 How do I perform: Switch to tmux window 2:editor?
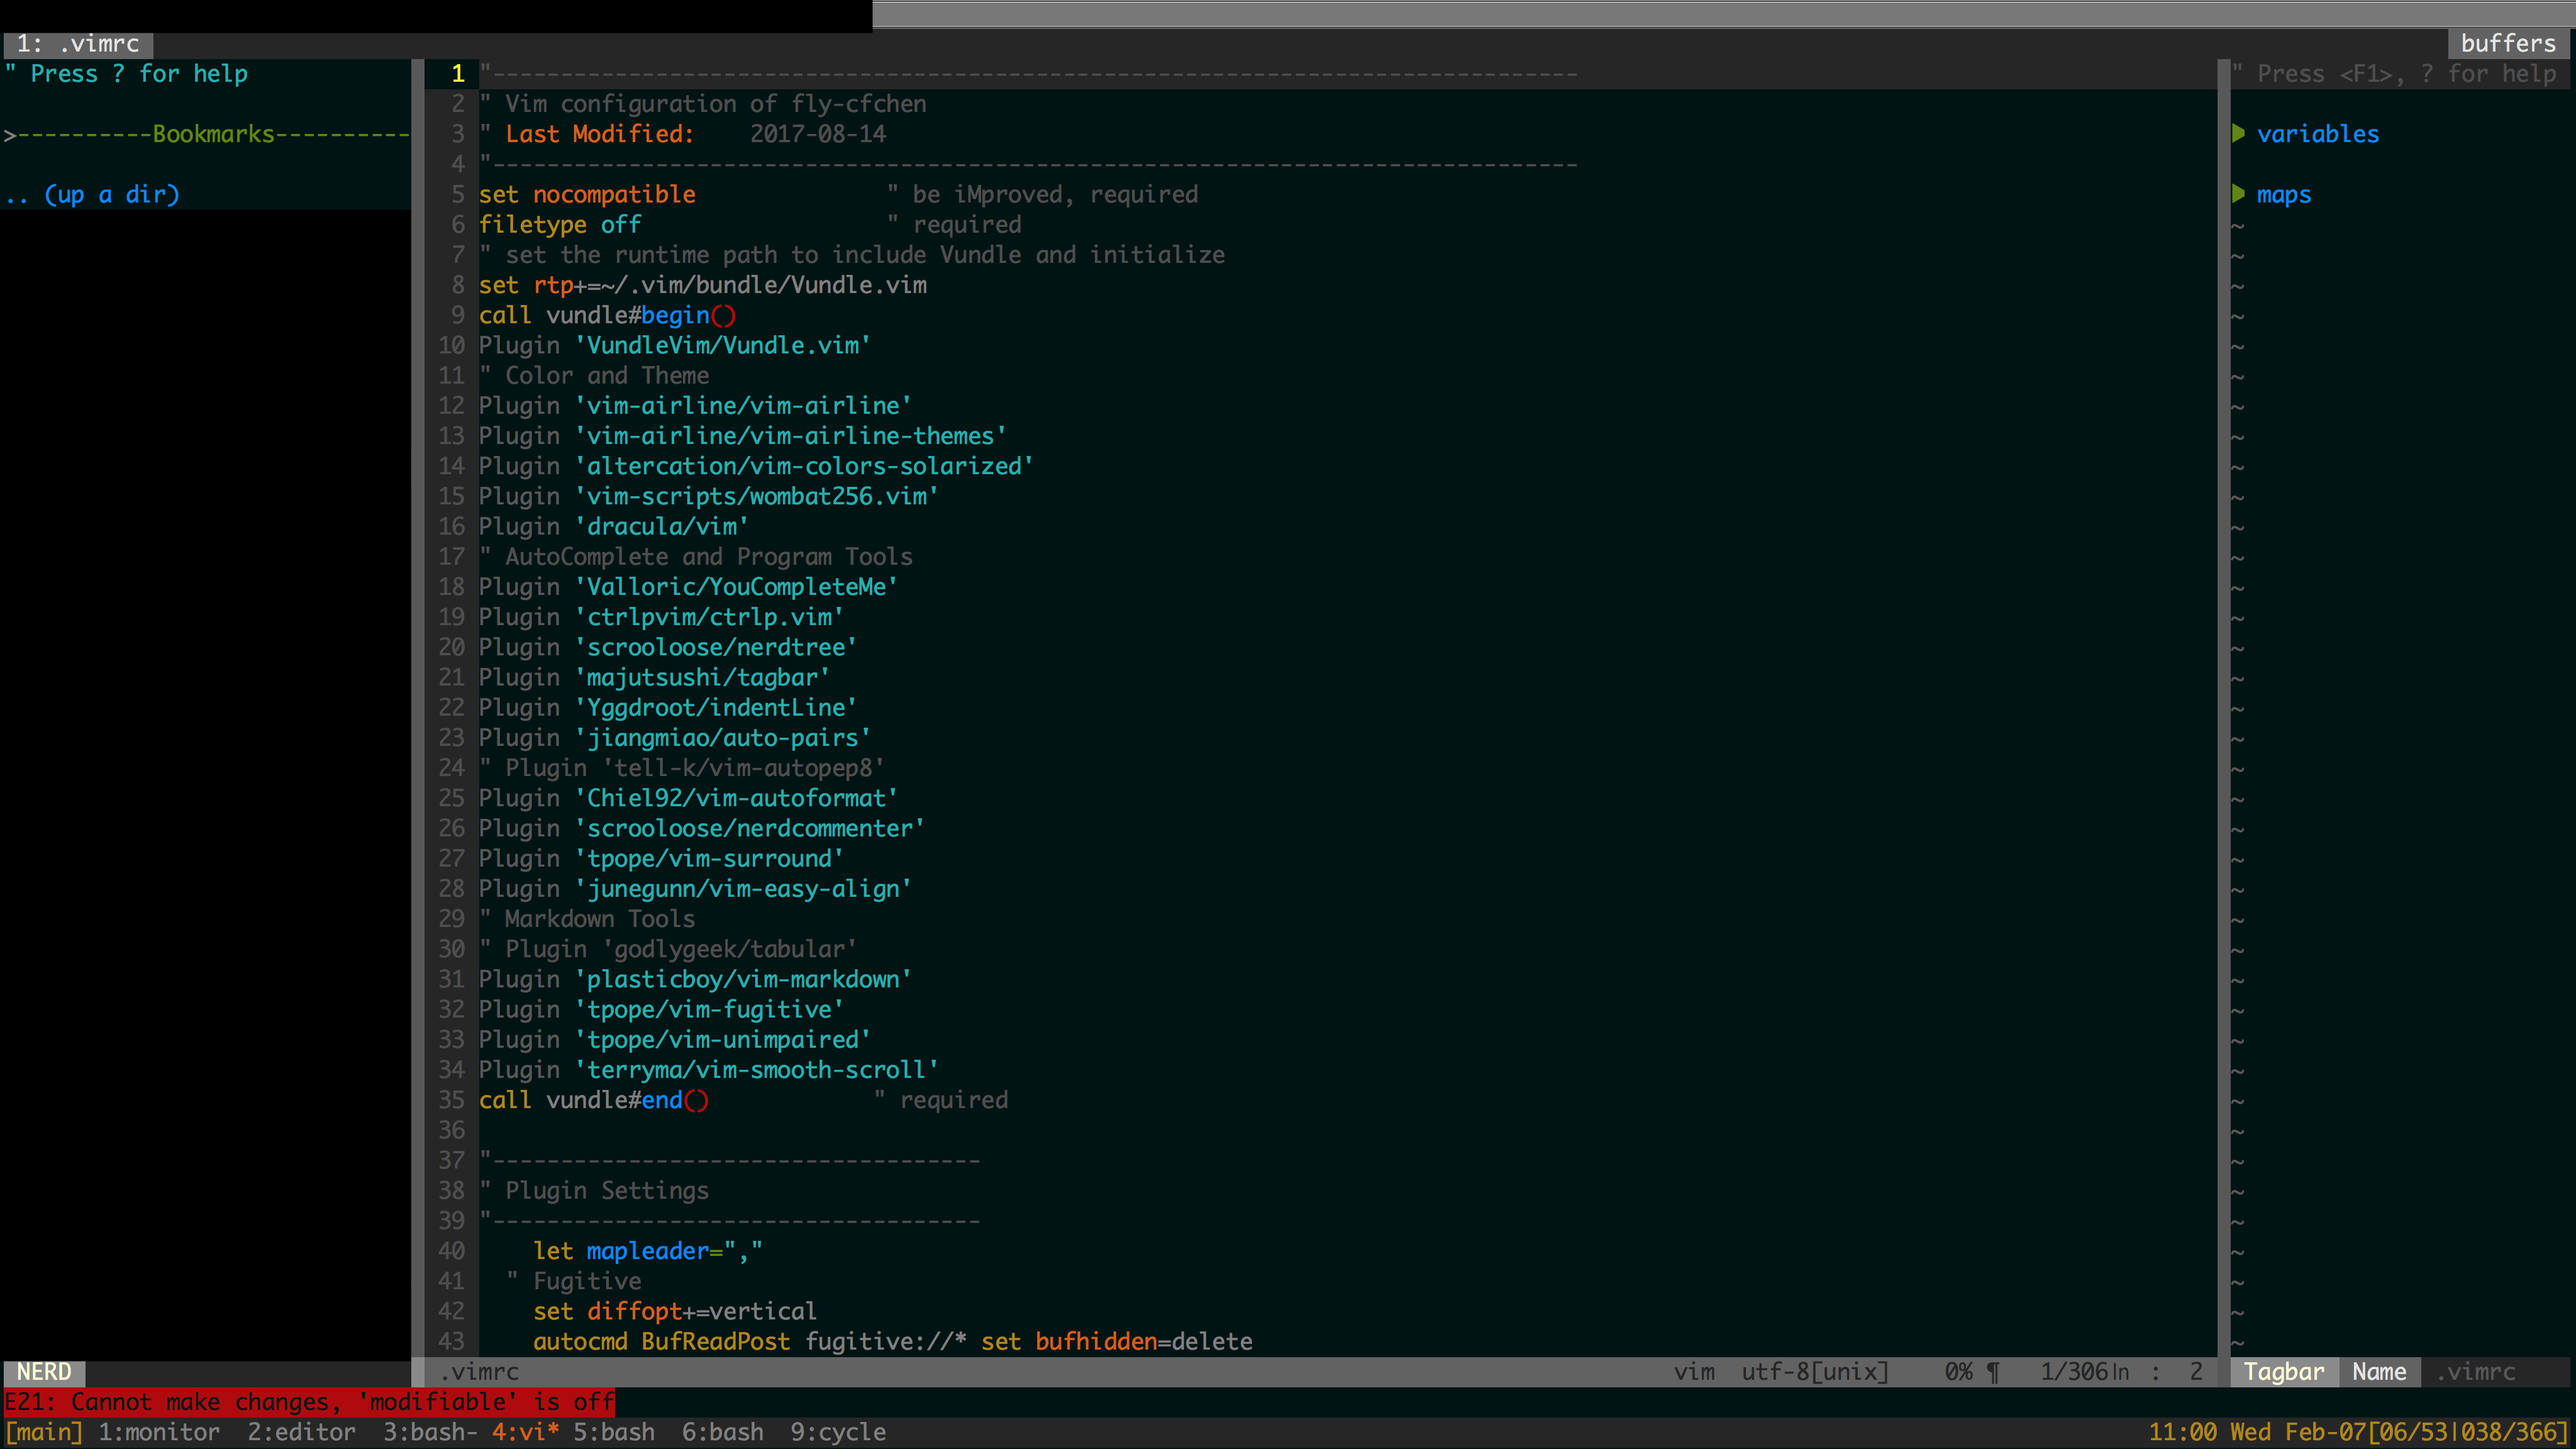click(x=301, y=1432)
